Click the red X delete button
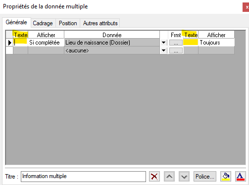249x185 pixels. (x=154, y=177)
